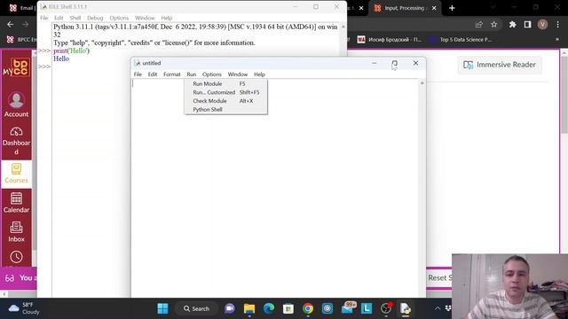
Task: Open Chrome profile avatar V
Action: [542, 24]
